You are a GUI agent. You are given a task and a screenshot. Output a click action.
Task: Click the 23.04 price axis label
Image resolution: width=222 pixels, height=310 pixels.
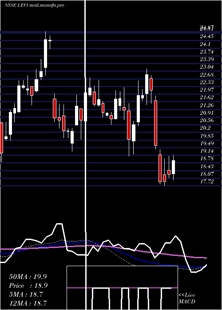click(206, 67)
